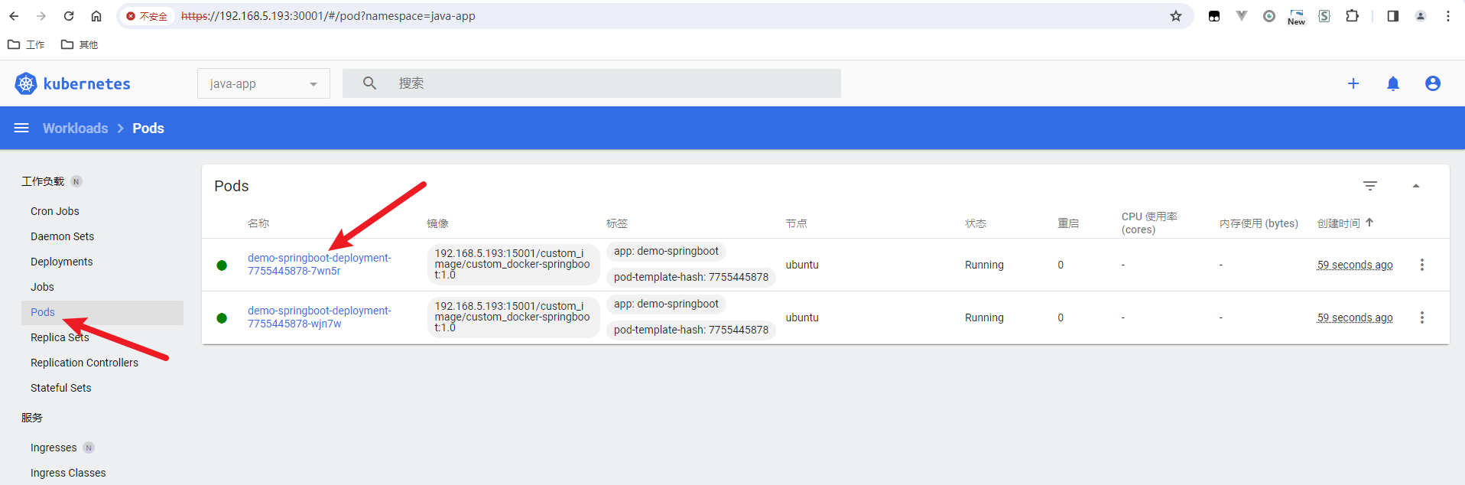Open actions menu for pod wjn7w
The image size is (1465, 485).
pyautogui.click(x=1421, y=317)
